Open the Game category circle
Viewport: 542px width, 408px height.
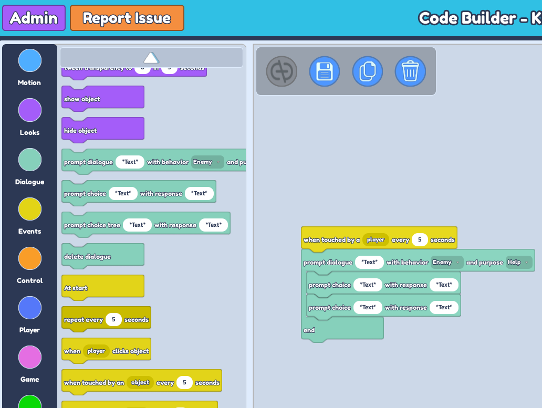point(30,357)
